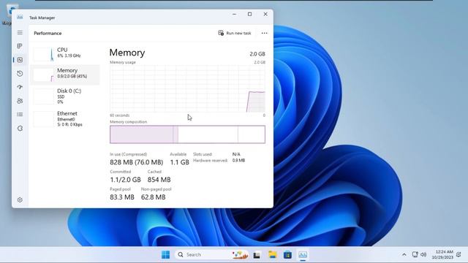Click the taskbar Search box
468x263 pixels.
pyautogui.click(x=211, y=255)
